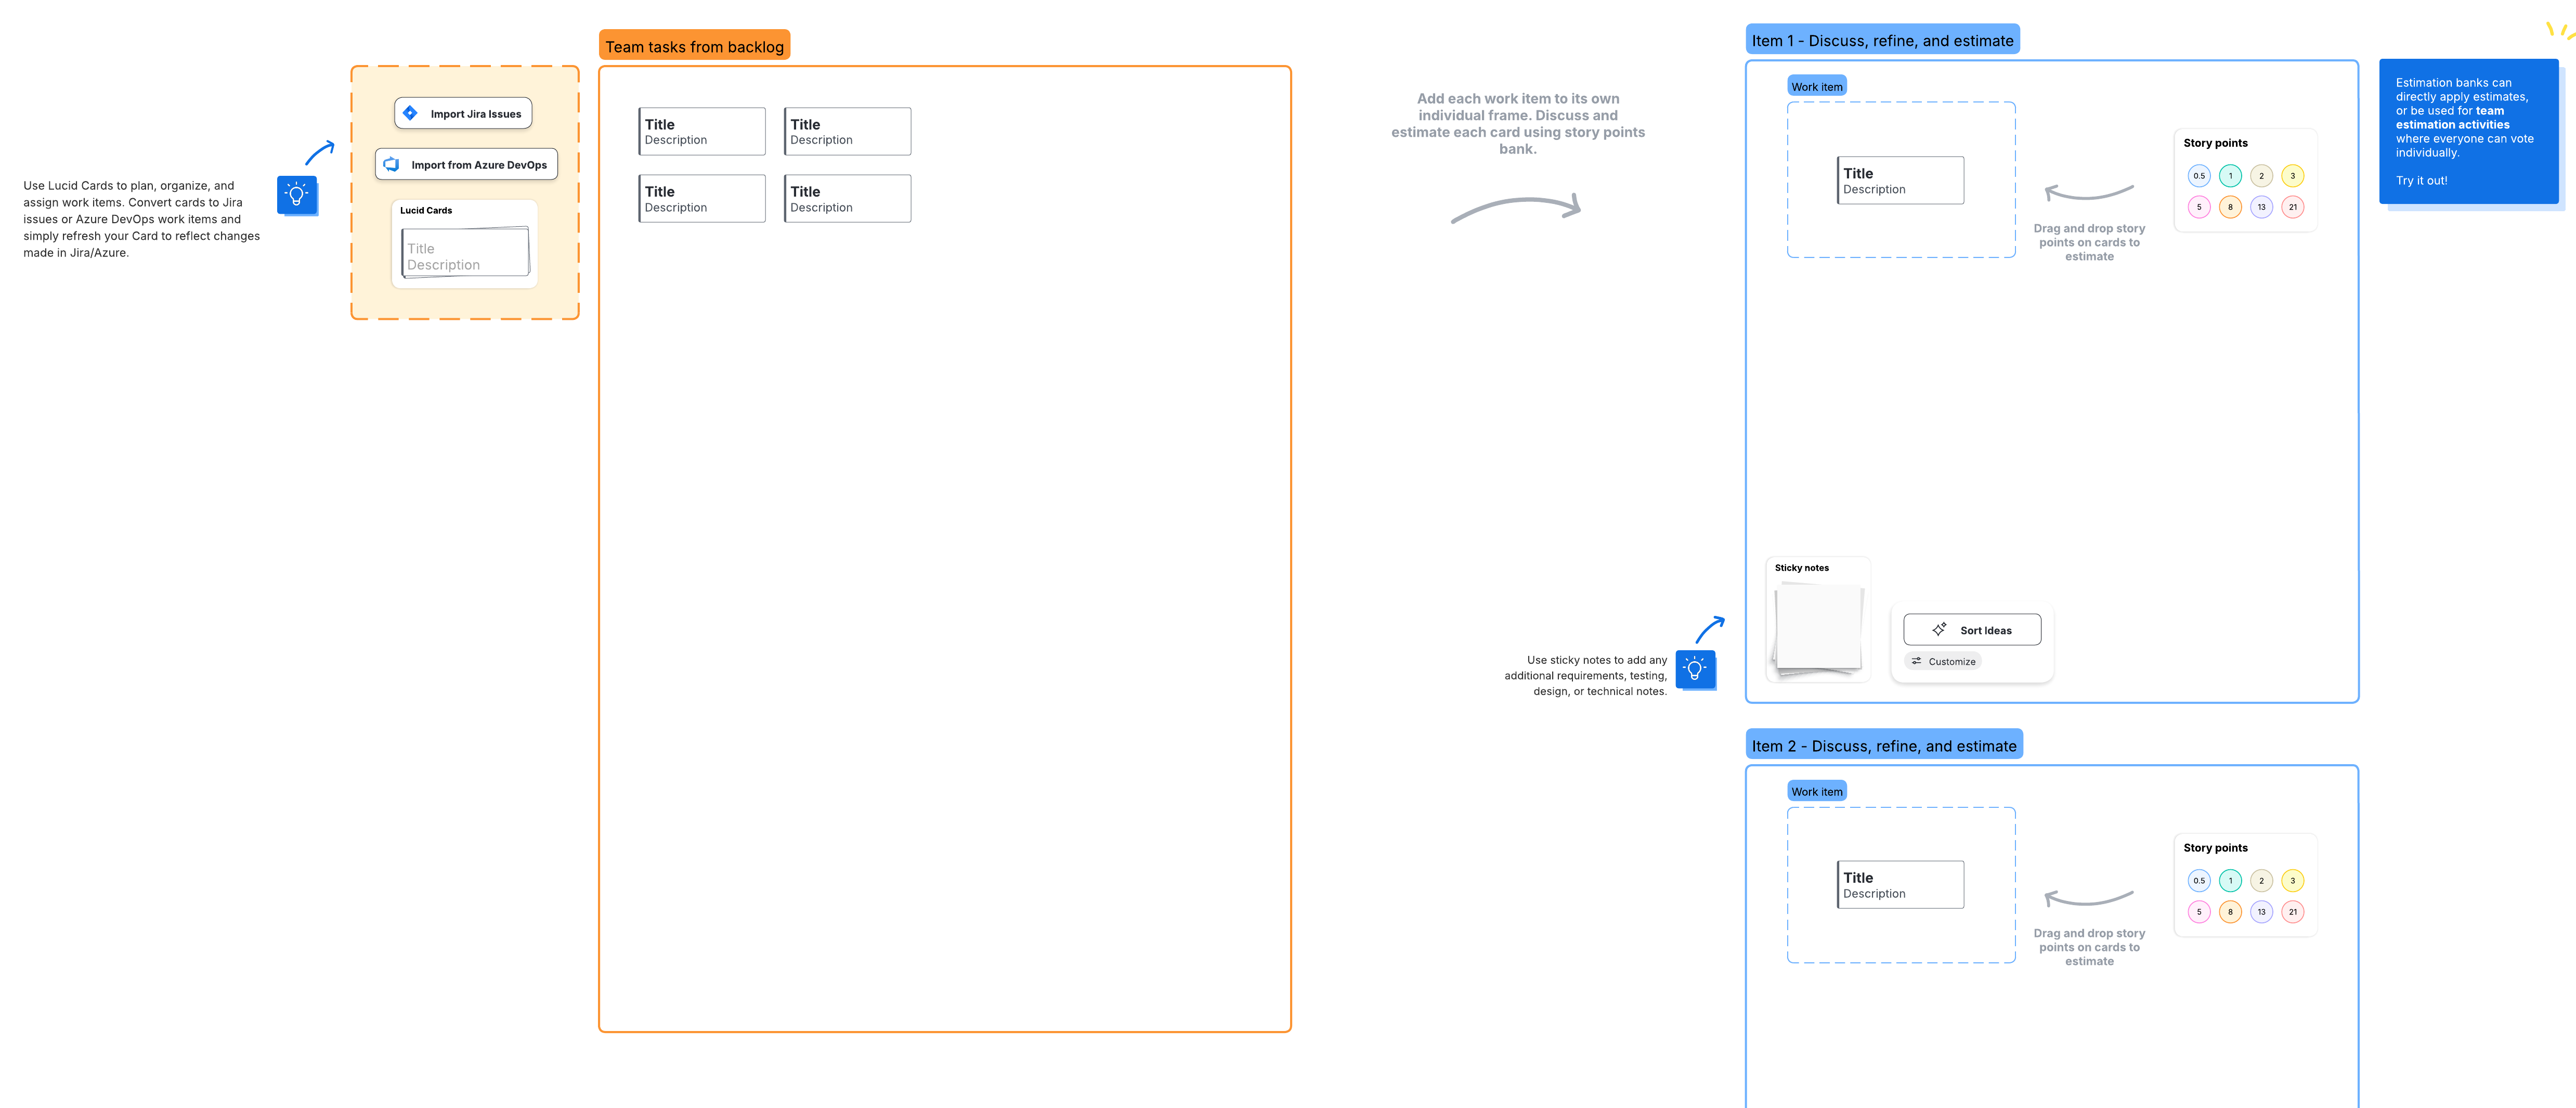Pick the 1 story point in Item 1

2230,176
